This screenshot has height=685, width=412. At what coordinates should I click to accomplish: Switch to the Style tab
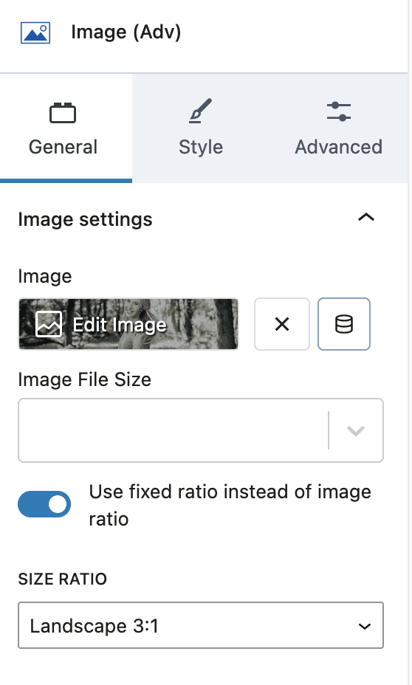tap(201, 128)
